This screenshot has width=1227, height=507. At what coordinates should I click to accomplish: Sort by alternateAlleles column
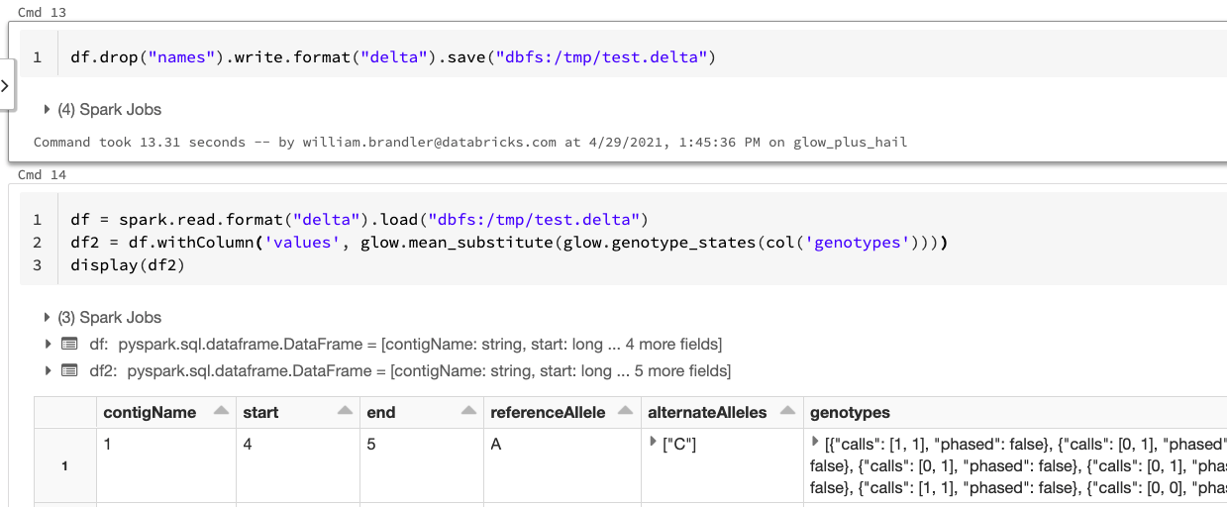pos(787,412)
